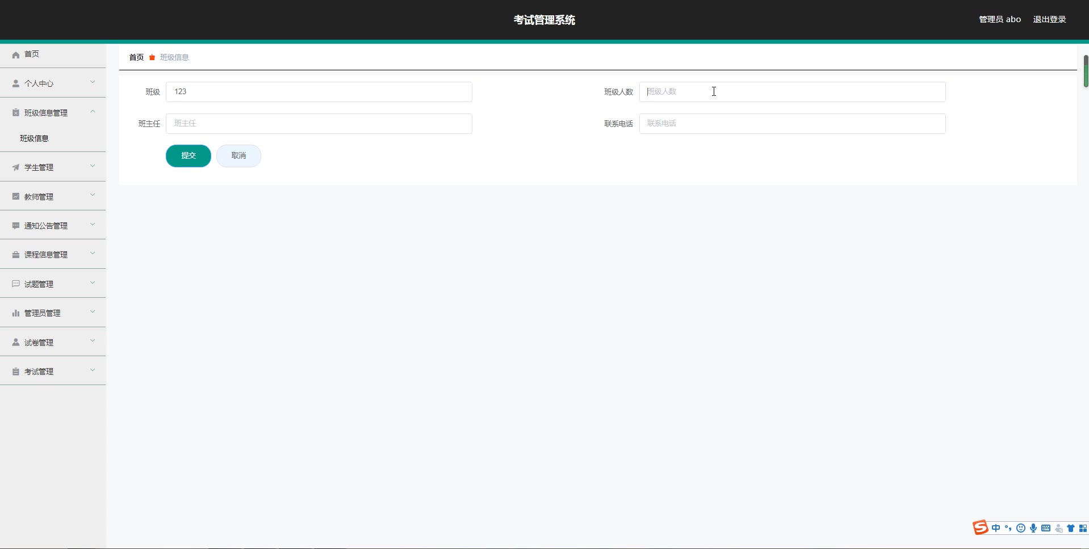This screenshot has width=1089, height=549.
Task: Click the home icon beside 首页 in sidebar
Action: [x=16, y=54]
